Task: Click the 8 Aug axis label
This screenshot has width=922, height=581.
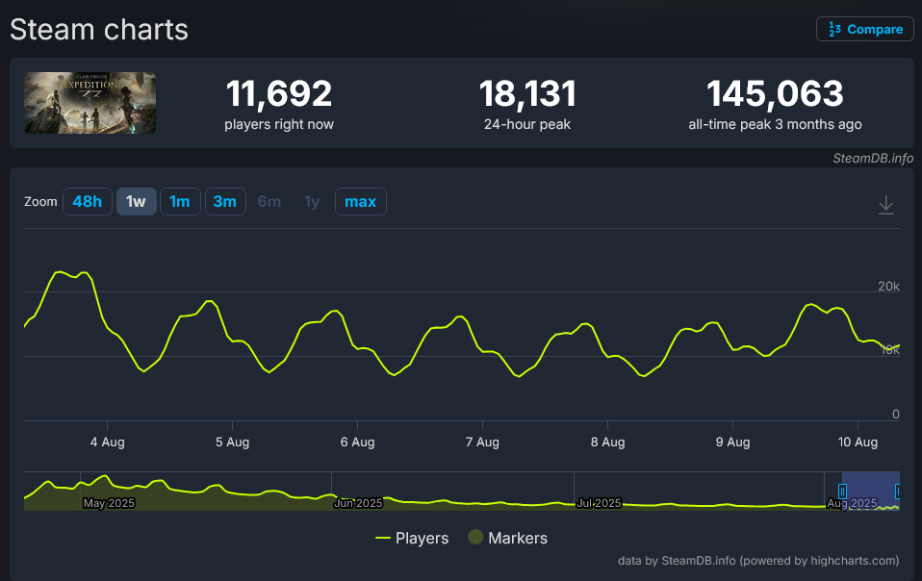Action: pos(607,442)
